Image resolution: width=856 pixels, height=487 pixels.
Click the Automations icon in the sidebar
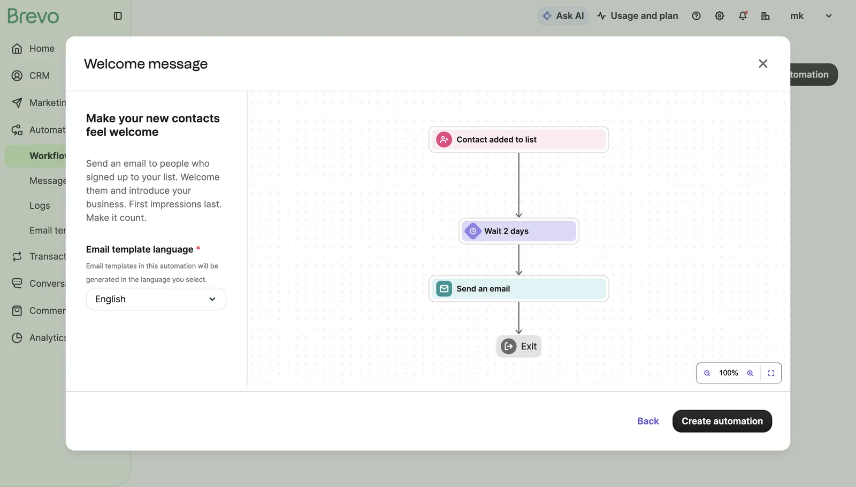17,130
